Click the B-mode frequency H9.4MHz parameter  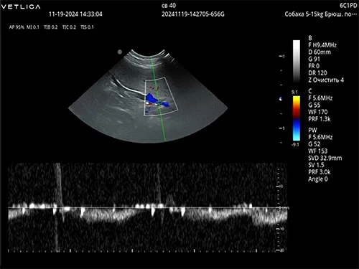(322, 45)
